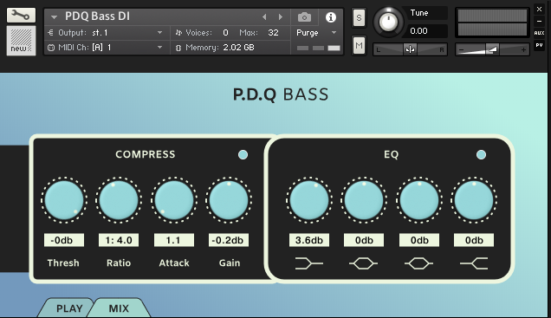This screenshot has width=551, height=318.
Task: Click the second bell filter icon
Action: [x=418, y=263]
